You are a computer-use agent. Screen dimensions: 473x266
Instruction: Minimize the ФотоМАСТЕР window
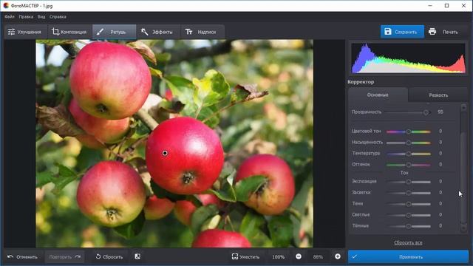point(430,5)
